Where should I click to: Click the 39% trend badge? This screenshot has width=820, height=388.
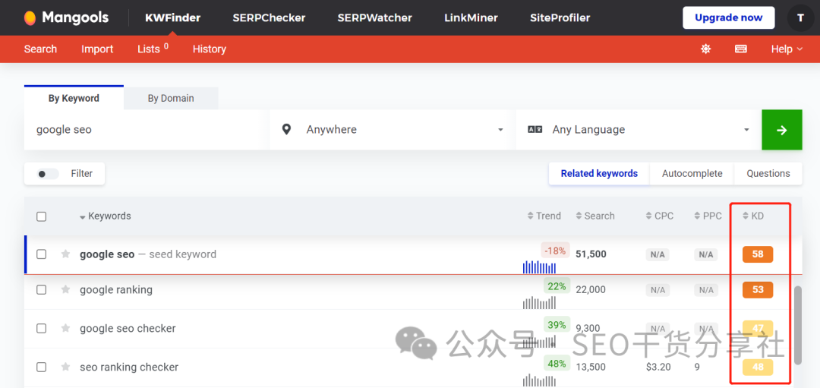557,325
